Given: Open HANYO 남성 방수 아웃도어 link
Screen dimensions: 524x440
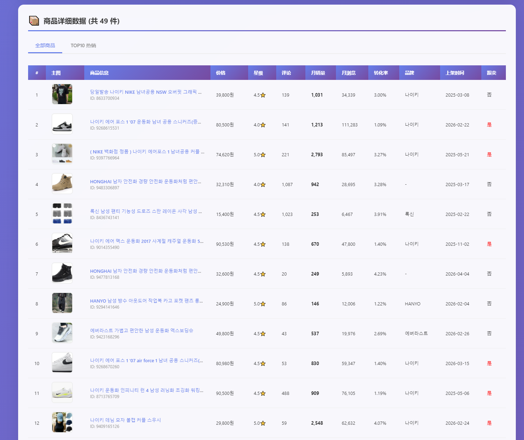Looking at the screenshot, I should (x=146, y=301).
